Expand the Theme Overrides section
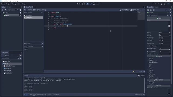This screenshot has width=173, height=97. point(154,78)
